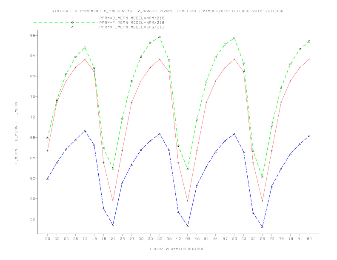
Task: Click green NAM circle marker at hour 84
Action: point(309,41)
